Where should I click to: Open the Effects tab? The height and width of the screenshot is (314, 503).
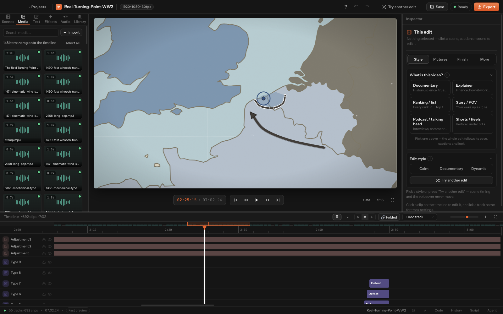pyautogui.click(x=51, y=19)
